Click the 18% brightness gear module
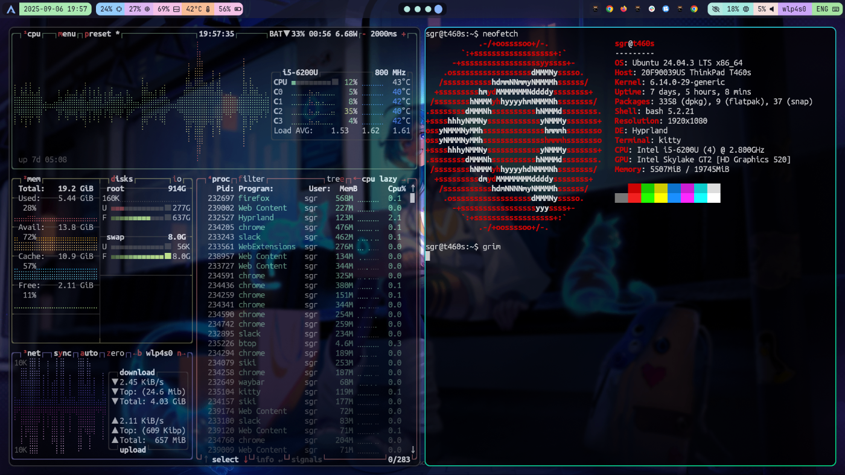 738,9
